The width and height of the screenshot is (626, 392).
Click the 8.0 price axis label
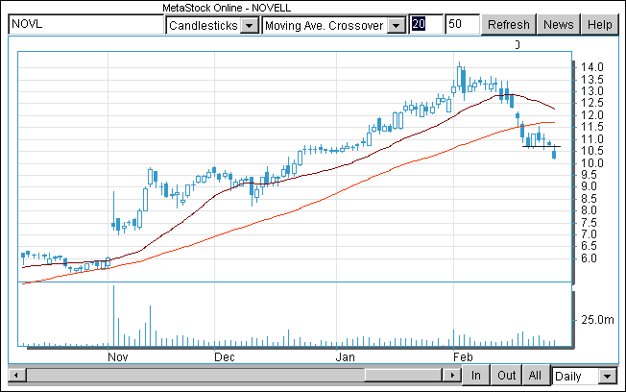(x=589, y=210)
